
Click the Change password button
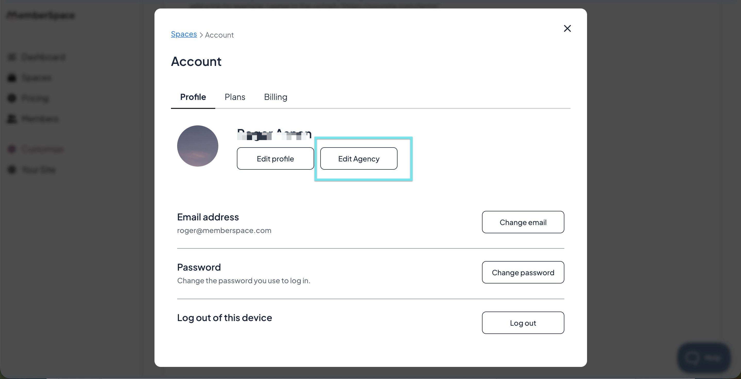click(523, 272)
